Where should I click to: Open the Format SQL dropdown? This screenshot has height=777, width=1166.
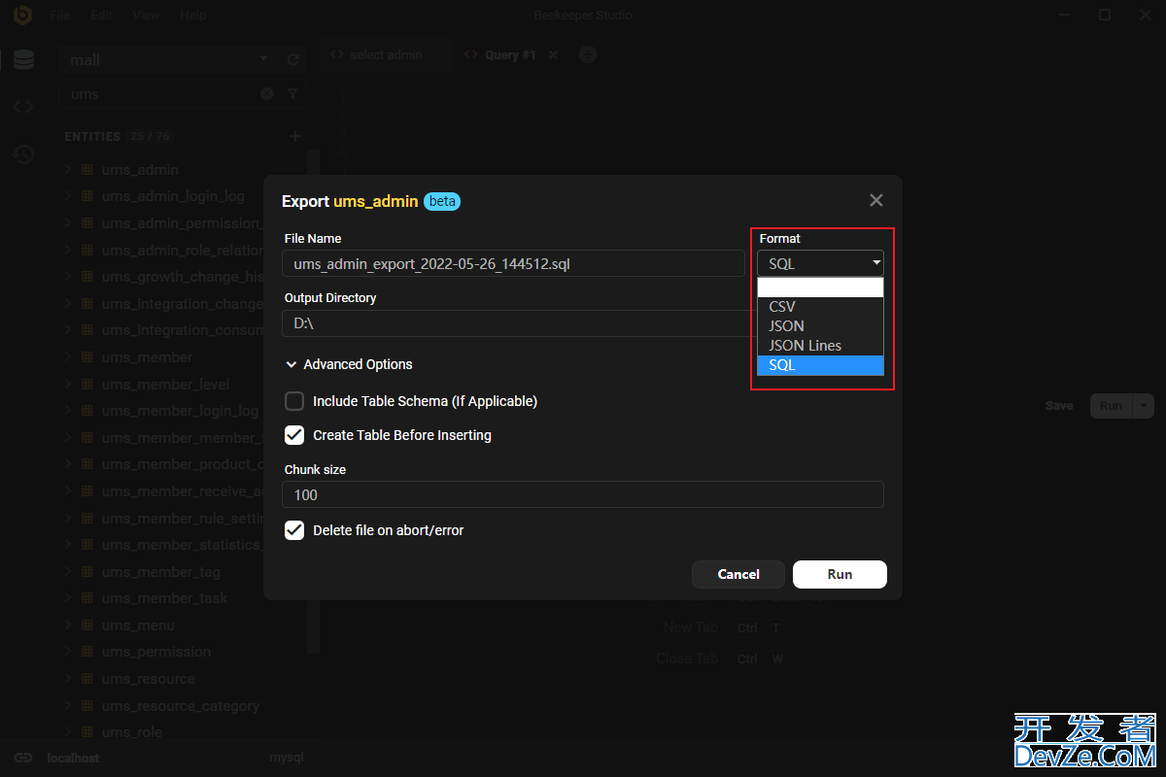tap(820, 263)
